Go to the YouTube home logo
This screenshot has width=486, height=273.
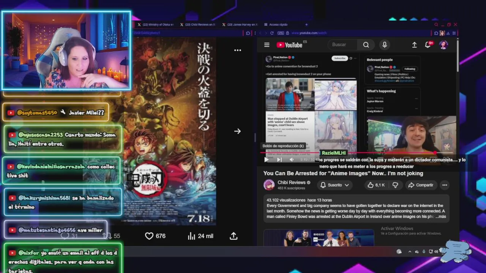[x=289, y=45]
